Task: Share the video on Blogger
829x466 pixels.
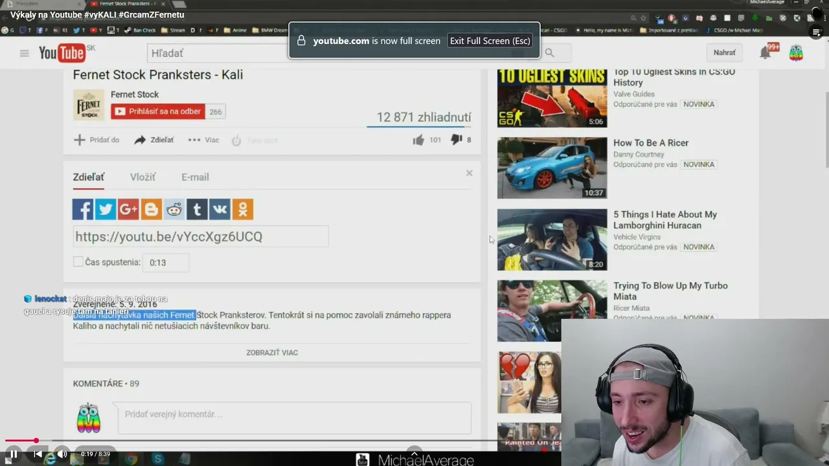Action: tap(152, 209)
